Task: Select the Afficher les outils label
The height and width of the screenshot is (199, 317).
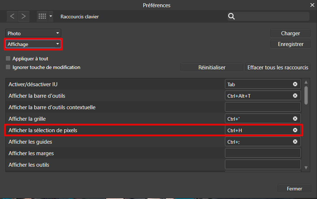Action: pos(29,165)
